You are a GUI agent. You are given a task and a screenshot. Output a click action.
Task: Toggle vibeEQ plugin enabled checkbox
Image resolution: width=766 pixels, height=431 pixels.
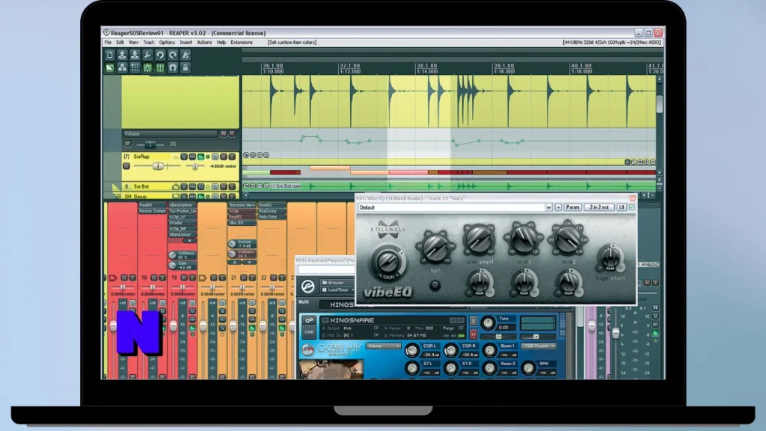pos(631,207)
